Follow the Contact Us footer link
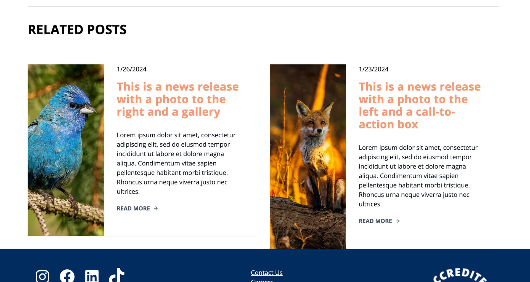The height and width of the screenshot is (282, 530). 267,273
